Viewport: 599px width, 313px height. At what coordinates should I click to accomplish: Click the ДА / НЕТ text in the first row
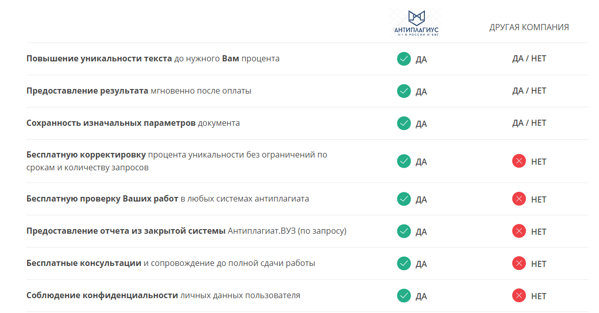coord(529,58)
